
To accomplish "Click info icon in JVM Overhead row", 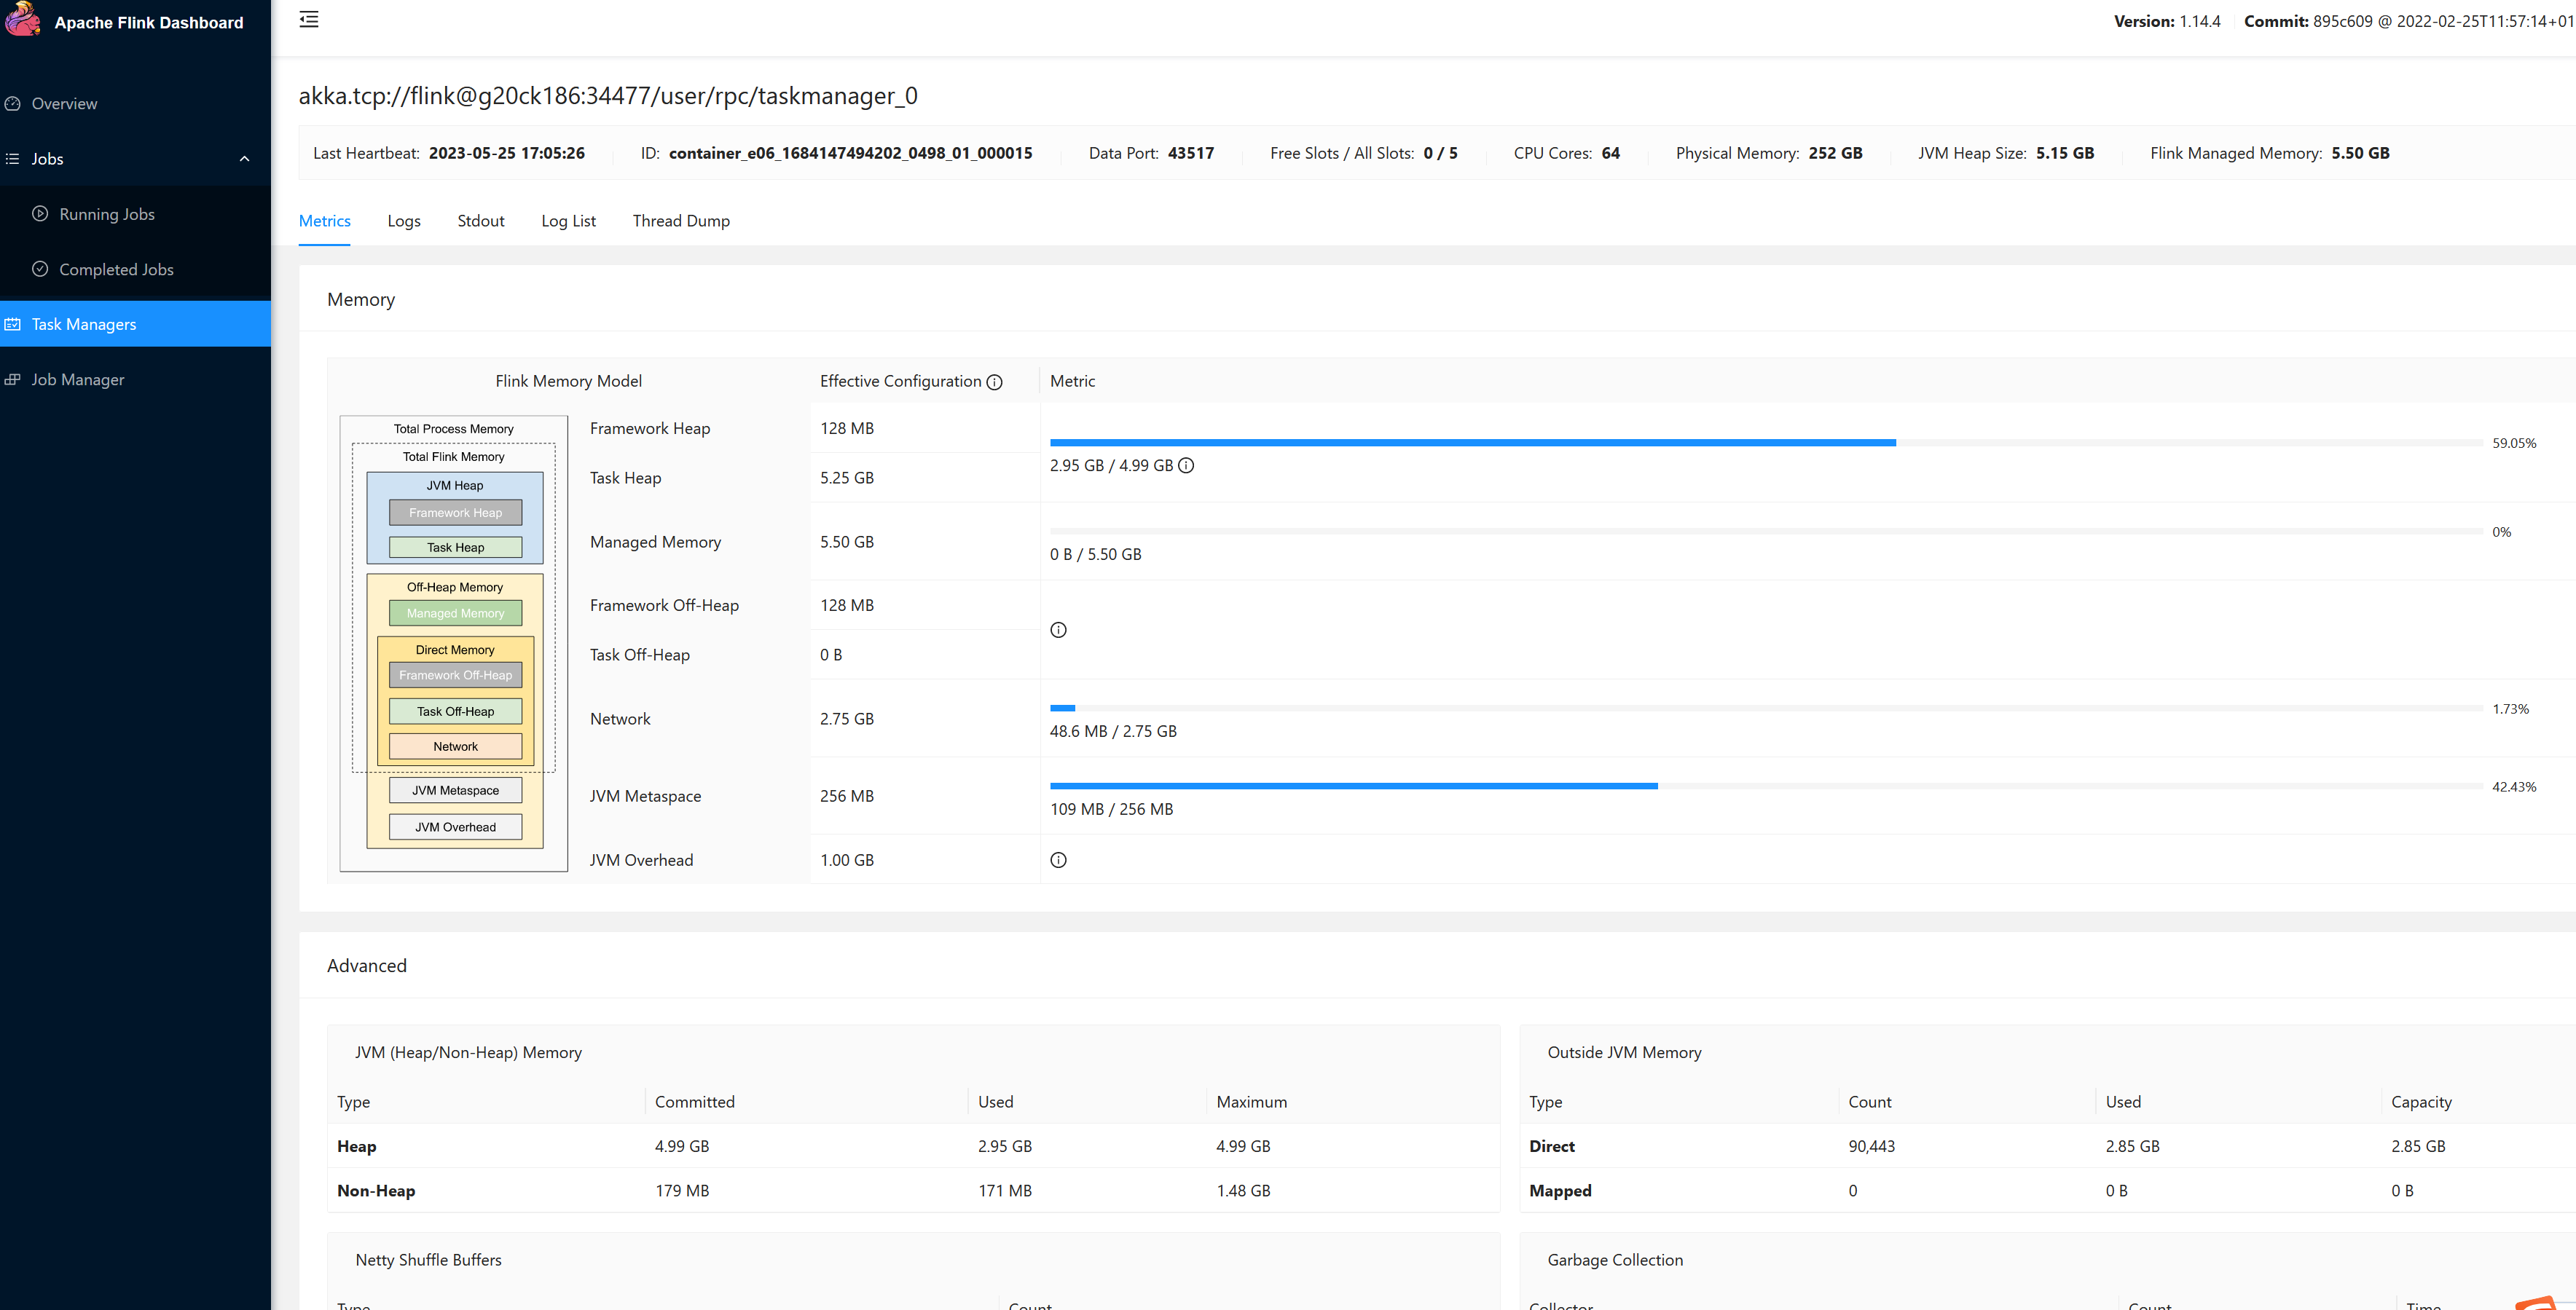I will pyautogui.click(x=1058, y=860).
